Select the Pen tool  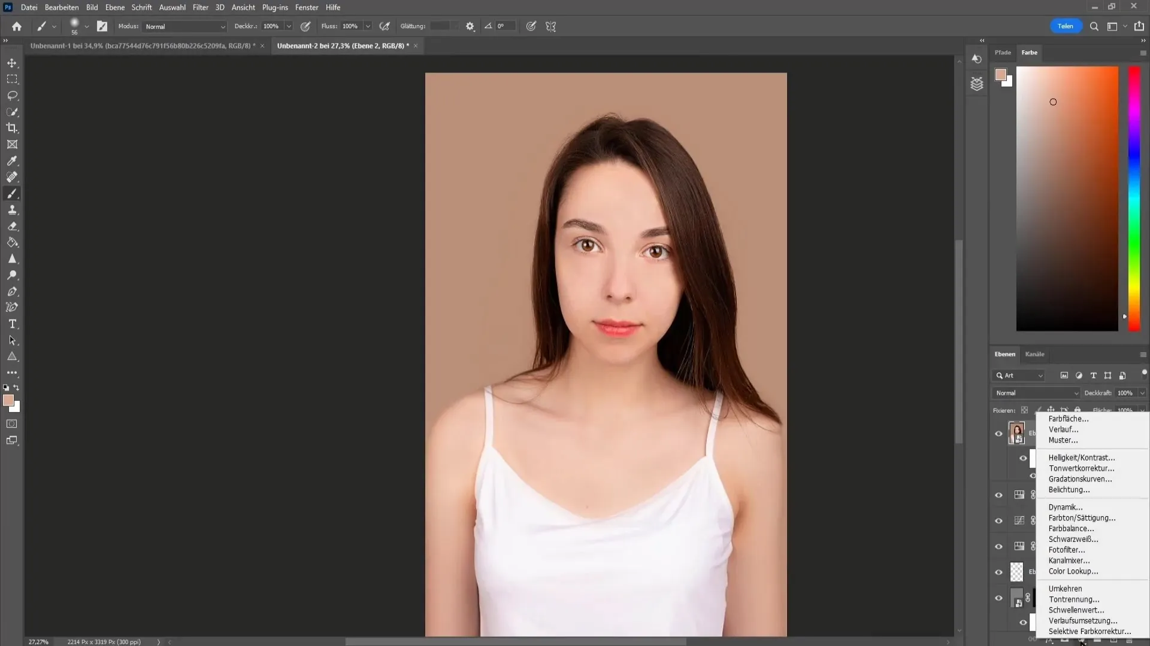tap(12, 291)
